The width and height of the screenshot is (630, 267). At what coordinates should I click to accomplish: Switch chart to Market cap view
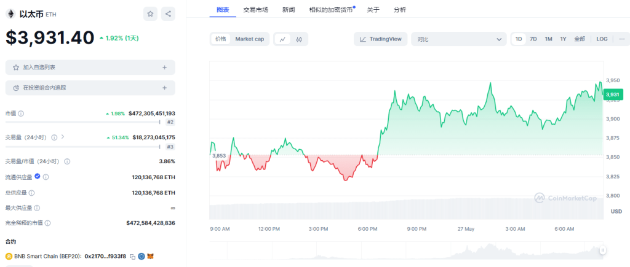tap(249, 39)
